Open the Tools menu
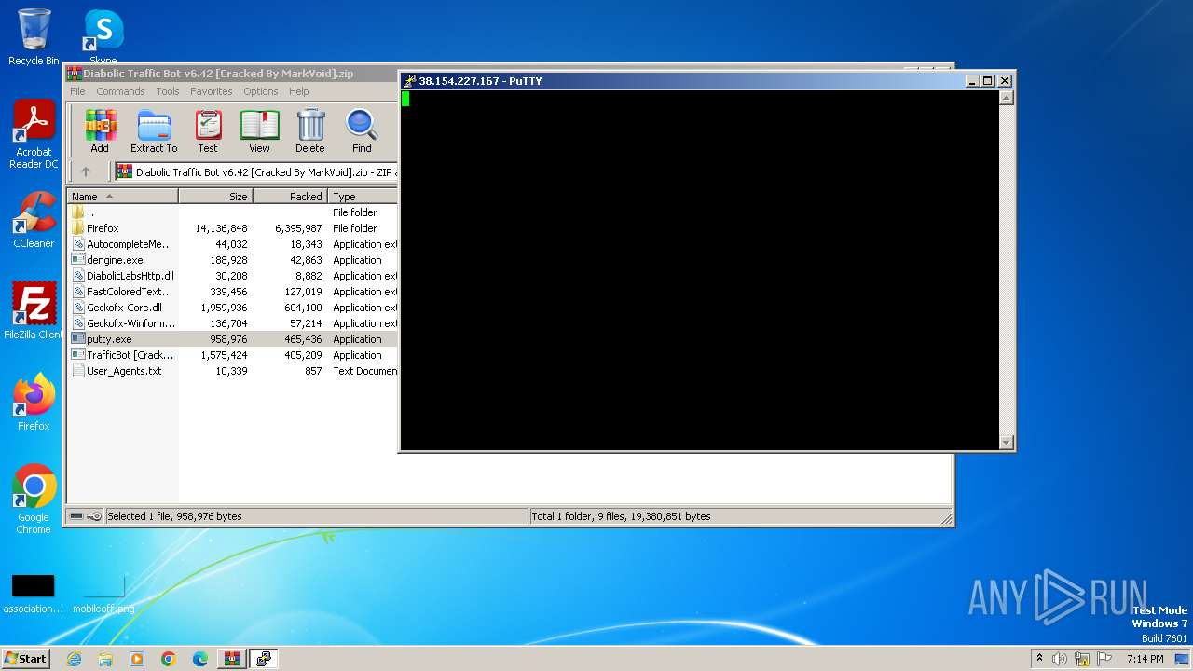Screen dimensions: 1193x671 click(168, 91)
